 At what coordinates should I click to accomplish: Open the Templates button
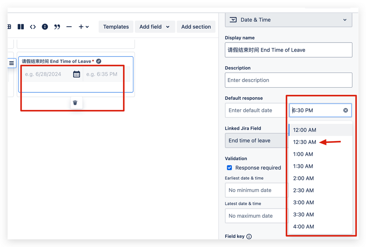(116, 27)
